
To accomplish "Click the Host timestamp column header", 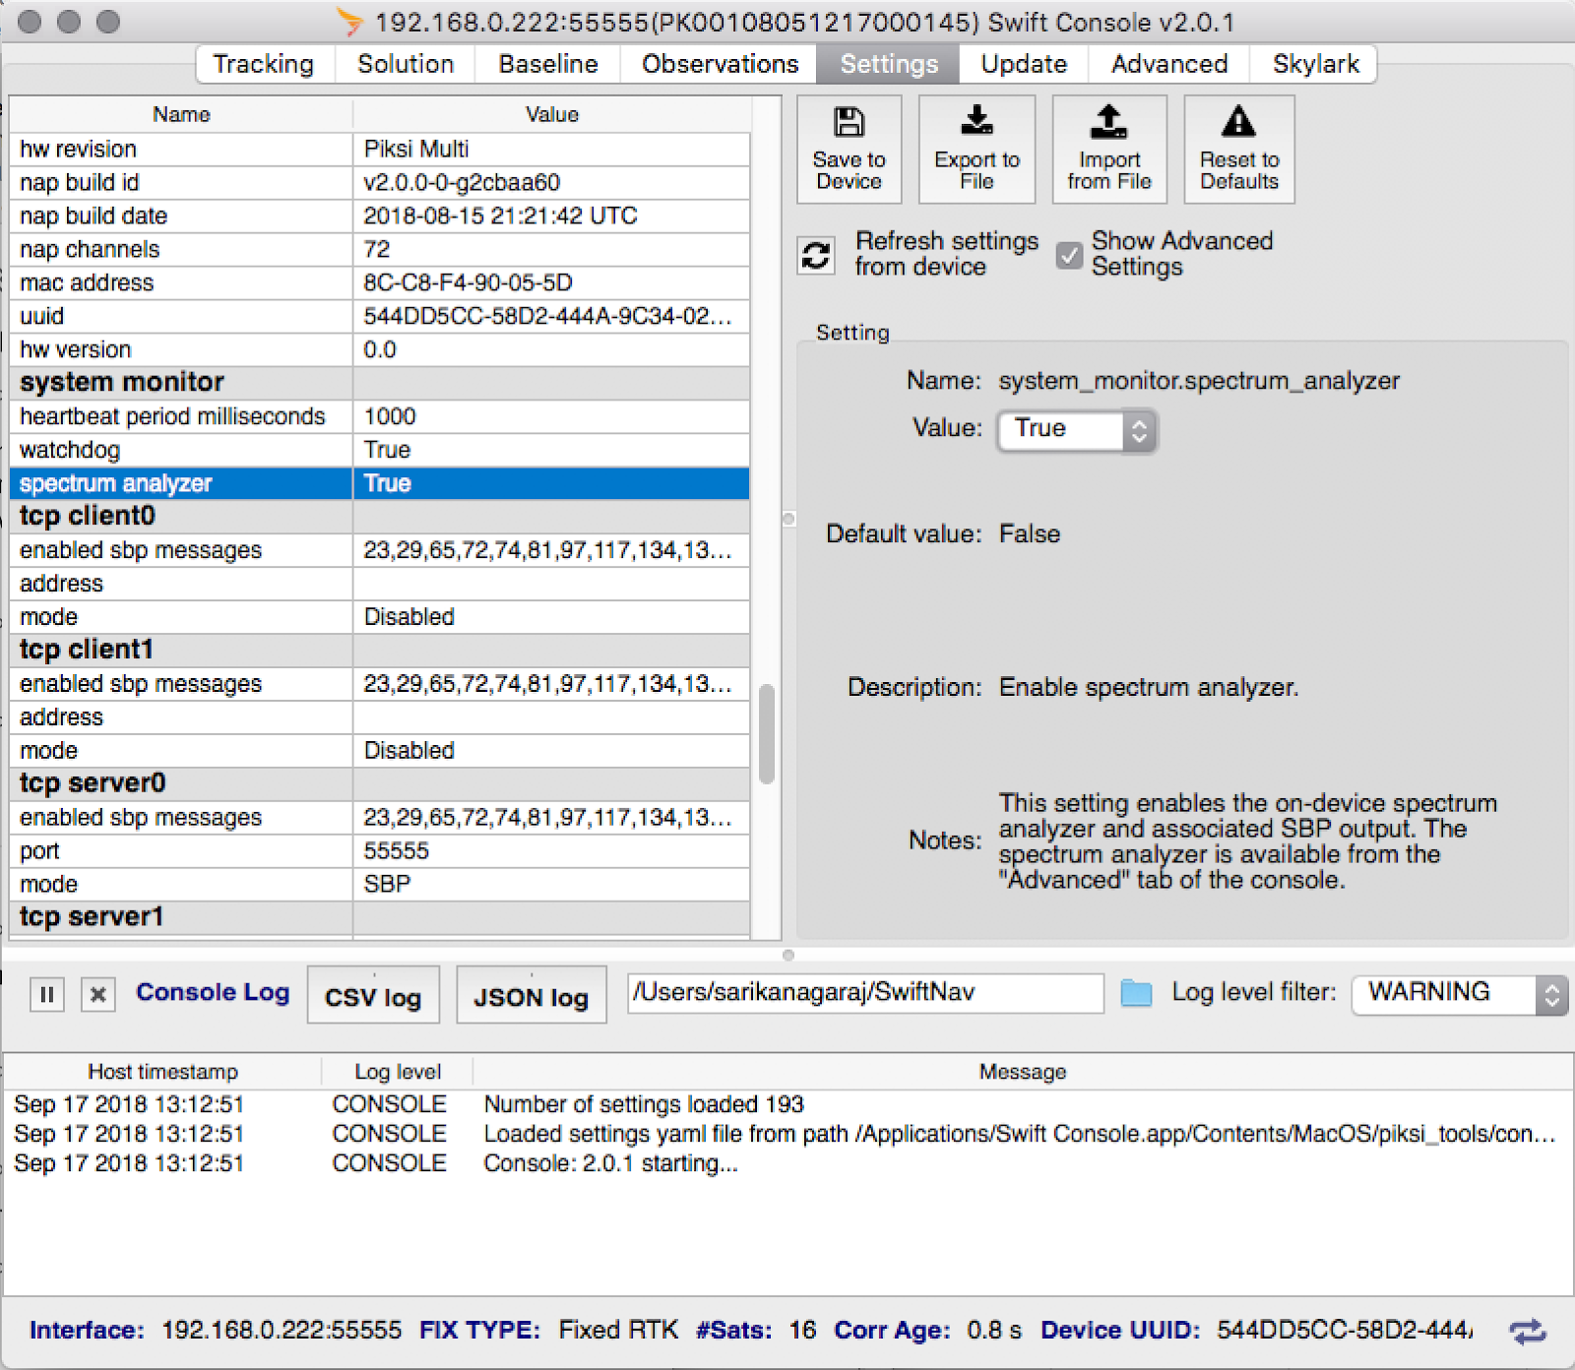I will click(163, 1072).
